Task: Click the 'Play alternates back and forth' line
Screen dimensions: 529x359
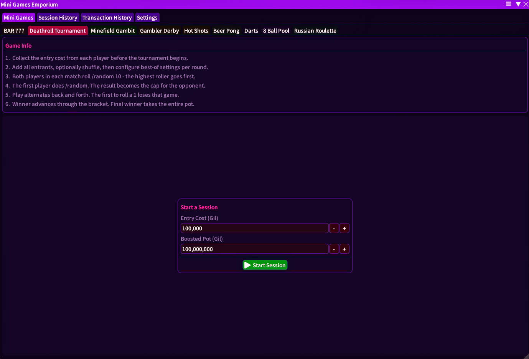Action: tap(92, 95)
